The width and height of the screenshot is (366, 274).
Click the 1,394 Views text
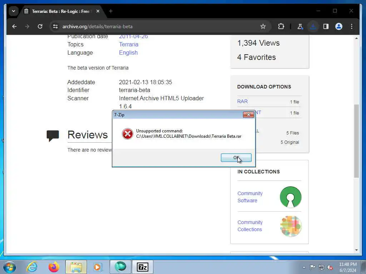tap(258, 43)
